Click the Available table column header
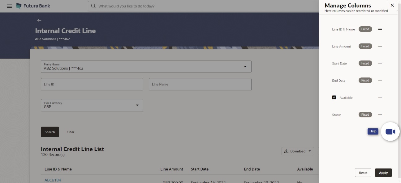The width and height of the screenshot is (401, 183). pyautogui.click(x=305, y=169)
